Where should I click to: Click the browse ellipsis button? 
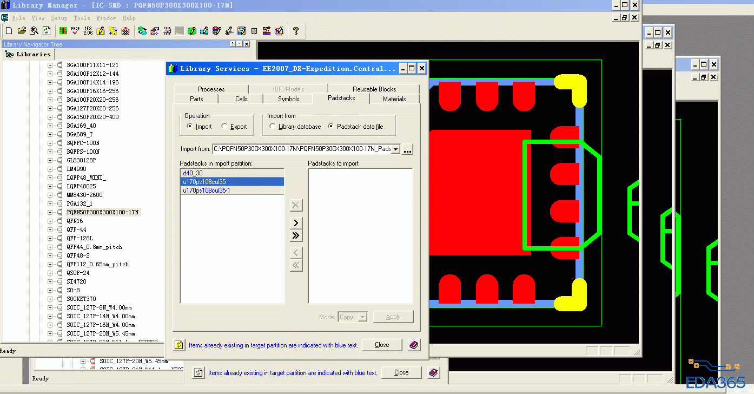tap(408, 149)
